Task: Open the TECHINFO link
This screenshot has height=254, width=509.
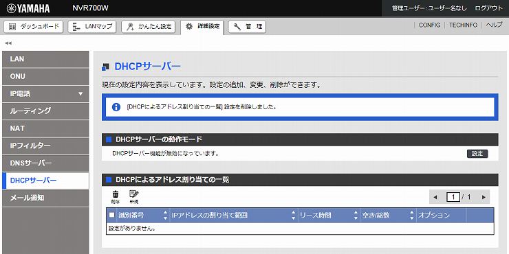Action: pyautogui.click(x=463, y=25)
